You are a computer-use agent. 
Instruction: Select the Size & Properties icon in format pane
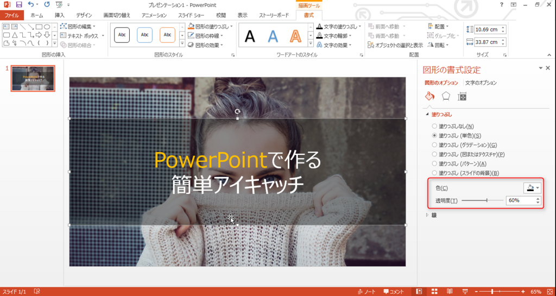coord(462,96)
